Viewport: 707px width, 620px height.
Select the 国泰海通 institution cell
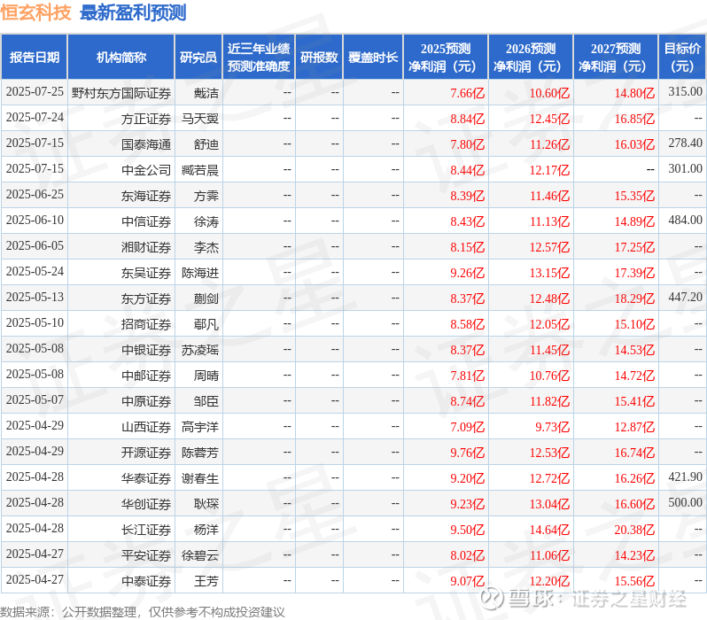click(120, 144)
